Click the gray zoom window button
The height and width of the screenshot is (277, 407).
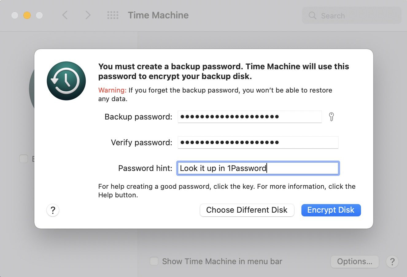39,15
